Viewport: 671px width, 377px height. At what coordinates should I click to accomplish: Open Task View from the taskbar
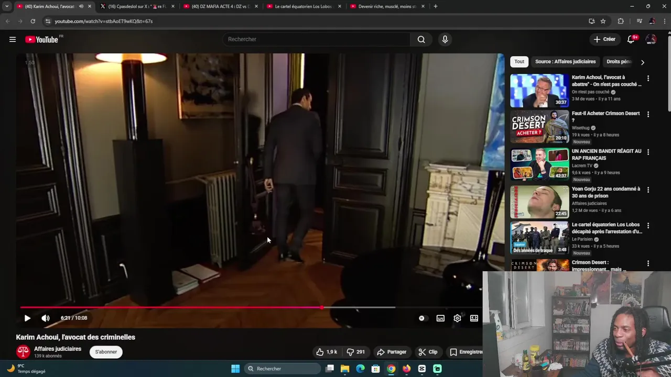[330, 369]
